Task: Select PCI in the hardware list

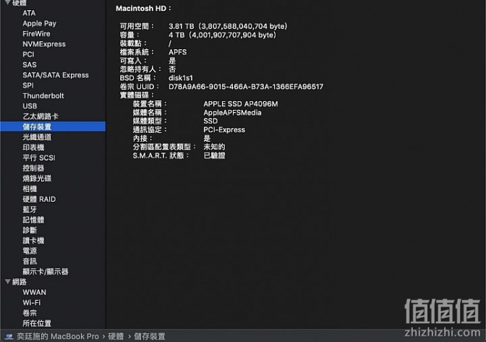Action: tap(28, 54)
